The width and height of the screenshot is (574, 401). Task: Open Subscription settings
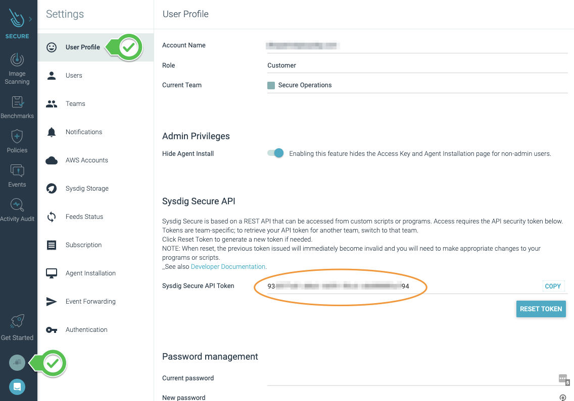point(95,245)
